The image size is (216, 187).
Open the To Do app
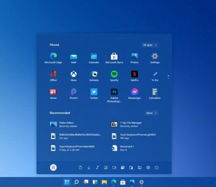pos(155,76)
